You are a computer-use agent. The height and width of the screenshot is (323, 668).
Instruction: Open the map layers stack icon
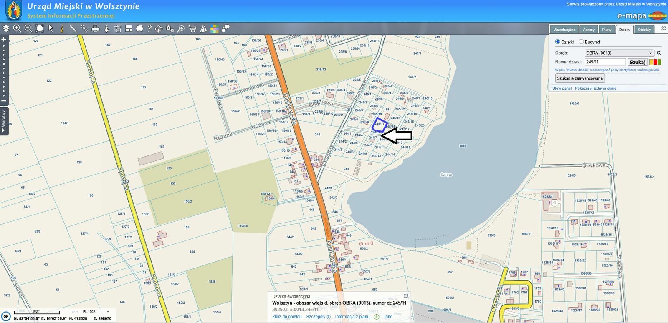[6, 28]
